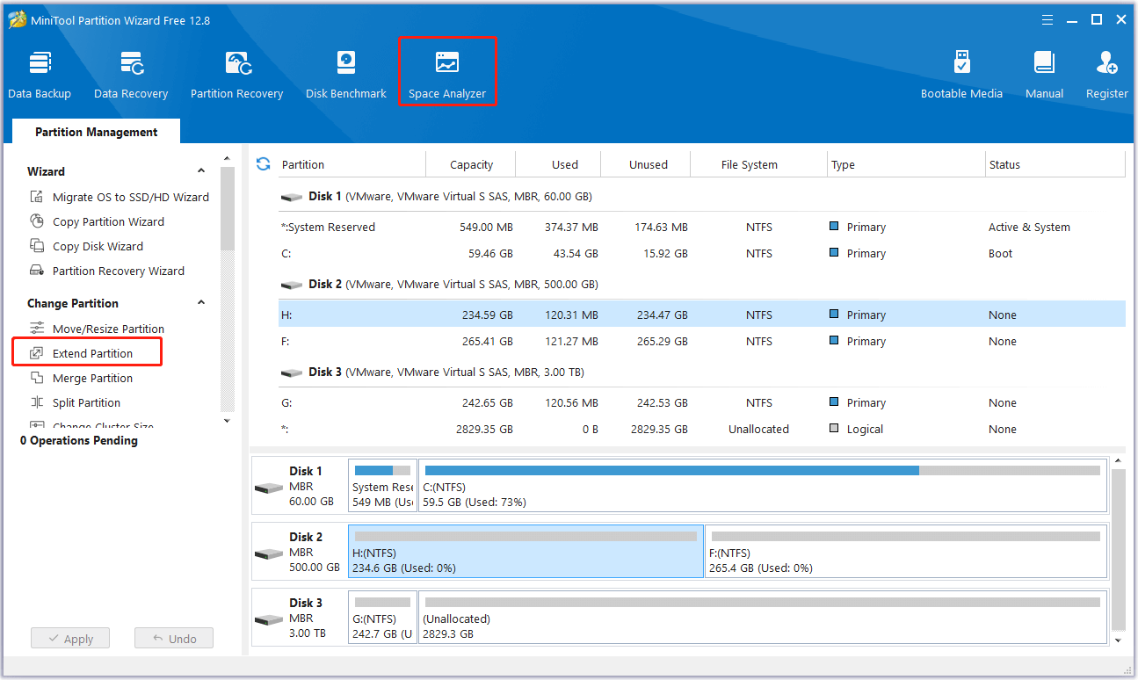
Task: Refresh the partition list
Action: click(x=263, y=164)
